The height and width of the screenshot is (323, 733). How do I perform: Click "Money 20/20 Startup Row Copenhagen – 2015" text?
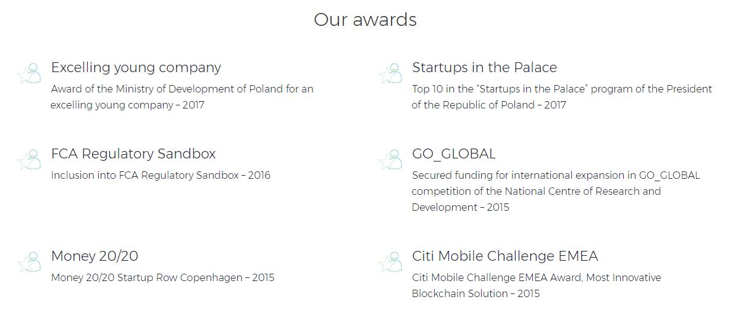(162, 277)
